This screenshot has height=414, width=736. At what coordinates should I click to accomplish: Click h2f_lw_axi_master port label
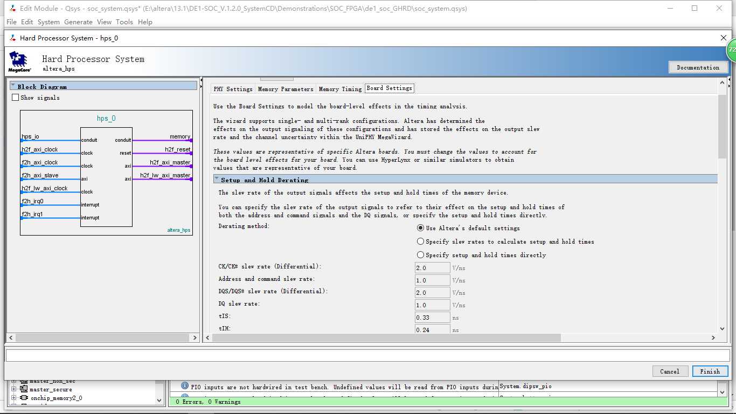pyautogui.click(x=165, y=175)
